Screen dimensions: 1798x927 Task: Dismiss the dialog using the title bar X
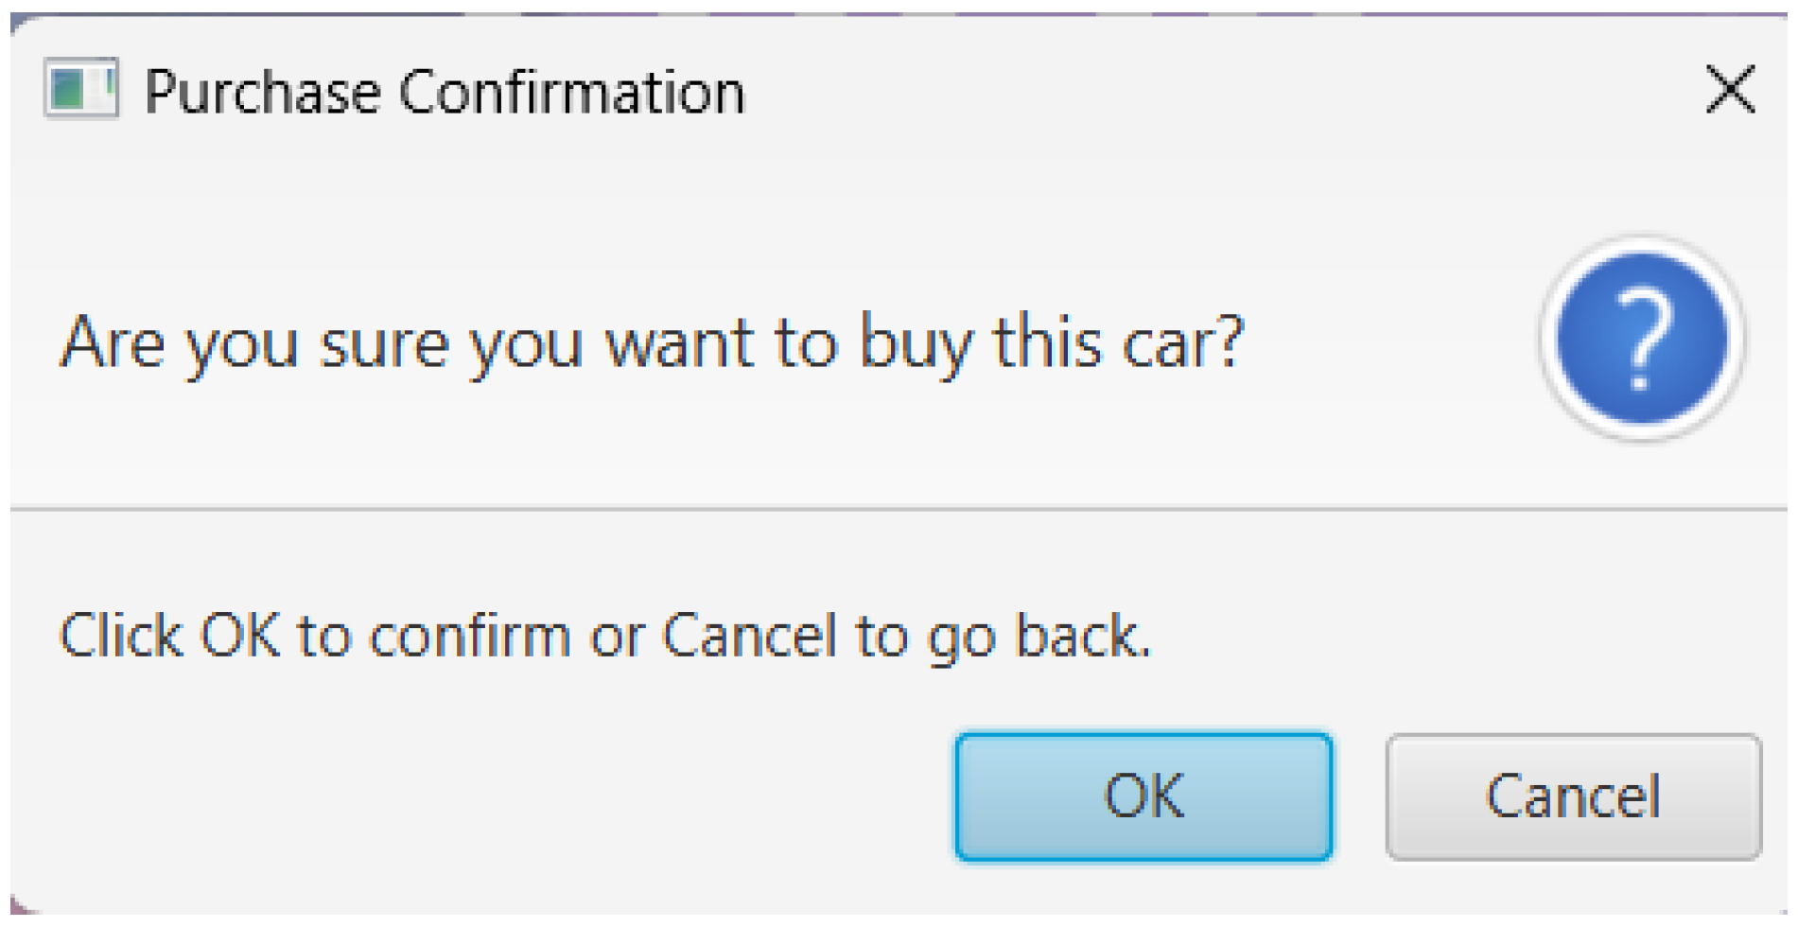pos(1730,90)
